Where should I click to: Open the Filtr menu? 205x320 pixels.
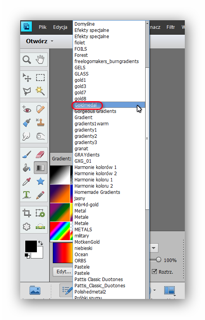coord(170,27)
